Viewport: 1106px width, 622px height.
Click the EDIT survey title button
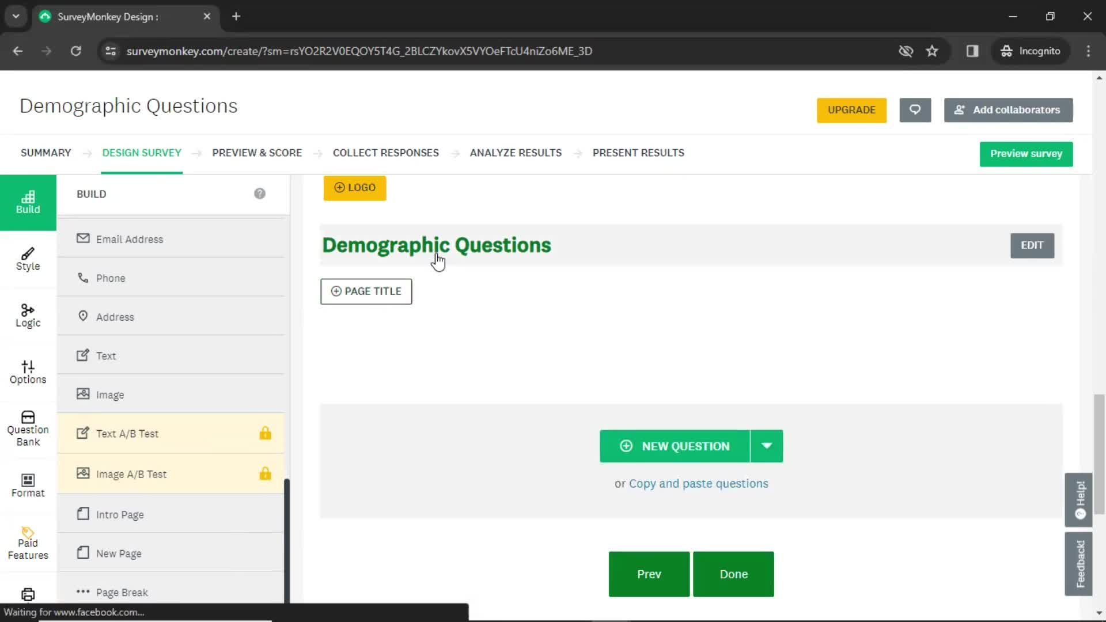(x=1032, y=245)
